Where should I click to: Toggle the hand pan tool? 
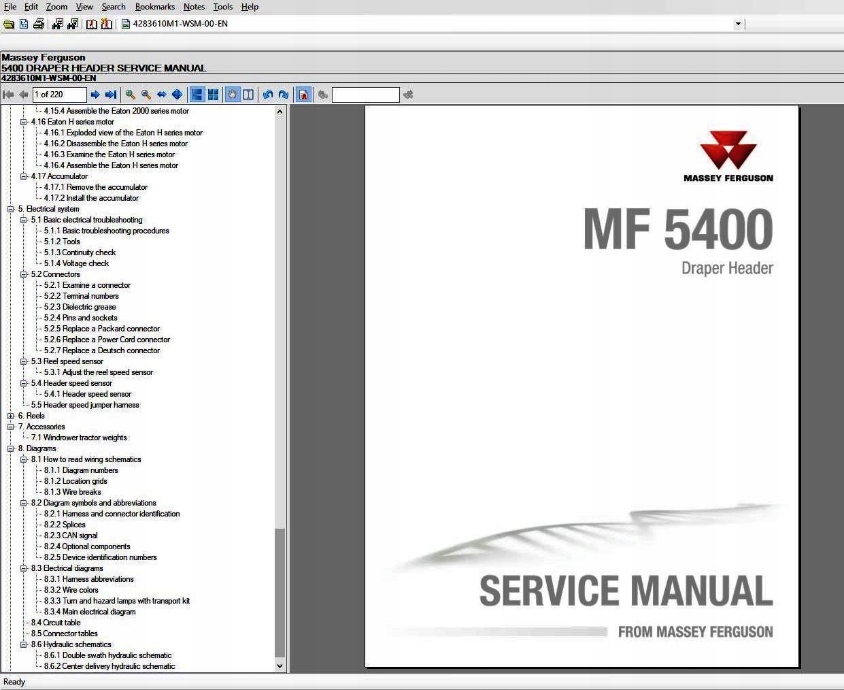pyautogui.click(x=233, y=95)
